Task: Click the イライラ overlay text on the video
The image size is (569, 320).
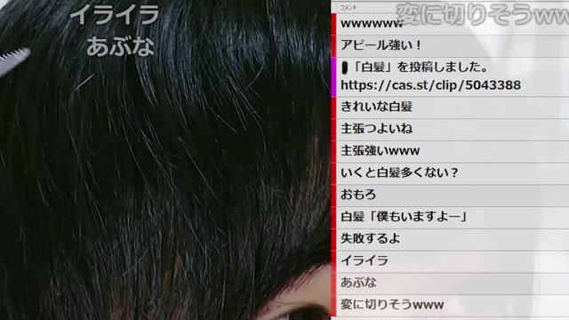Action: (x=115, y=15)
